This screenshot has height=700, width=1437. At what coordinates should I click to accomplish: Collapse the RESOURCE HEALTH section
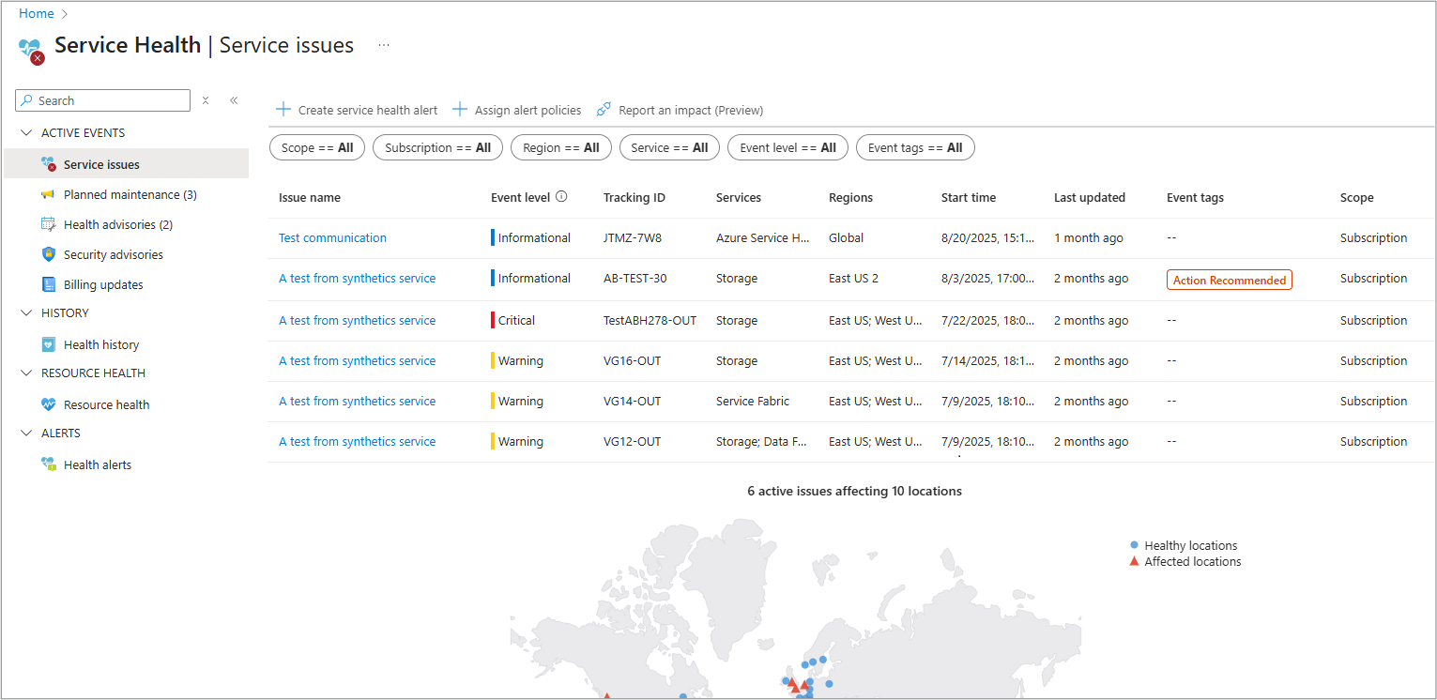click(25, 373)
